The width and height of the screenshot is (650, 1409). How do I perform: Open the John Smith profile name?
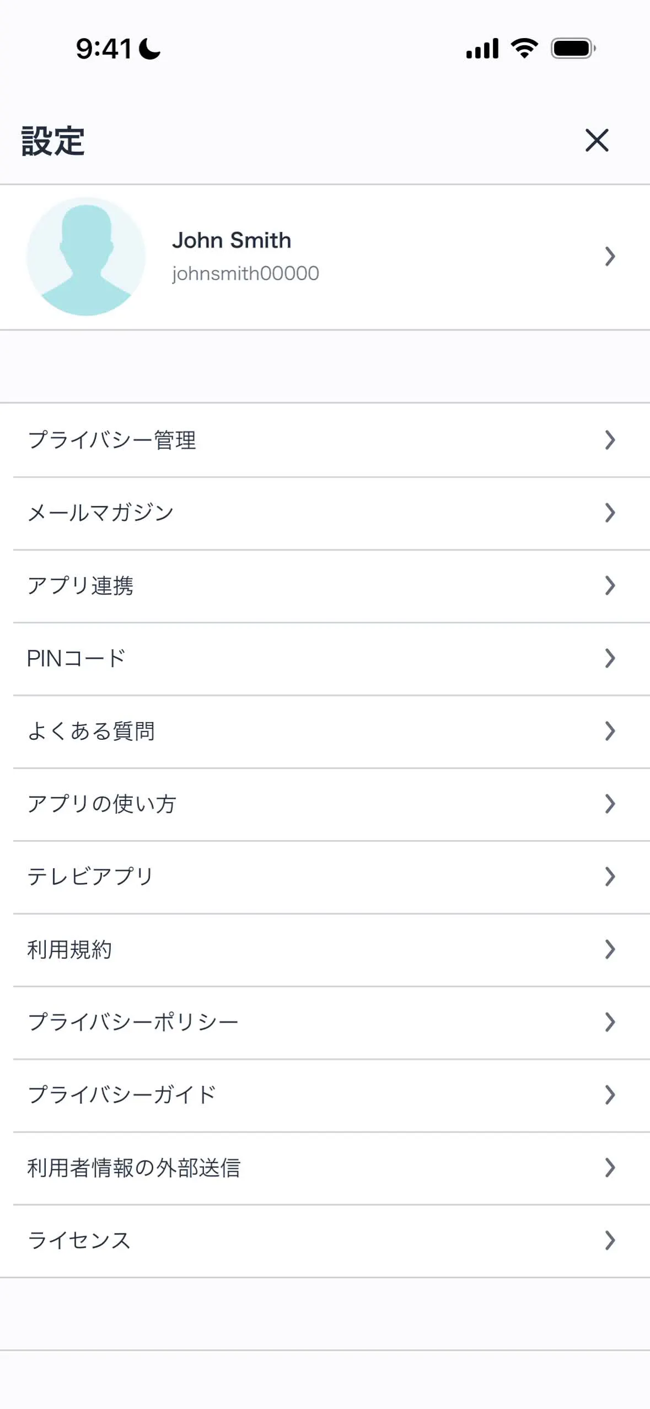pyautogui.click(x=232, y=241)
